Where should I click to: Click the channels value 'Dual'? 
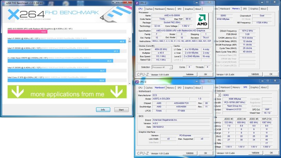[262, 16]
